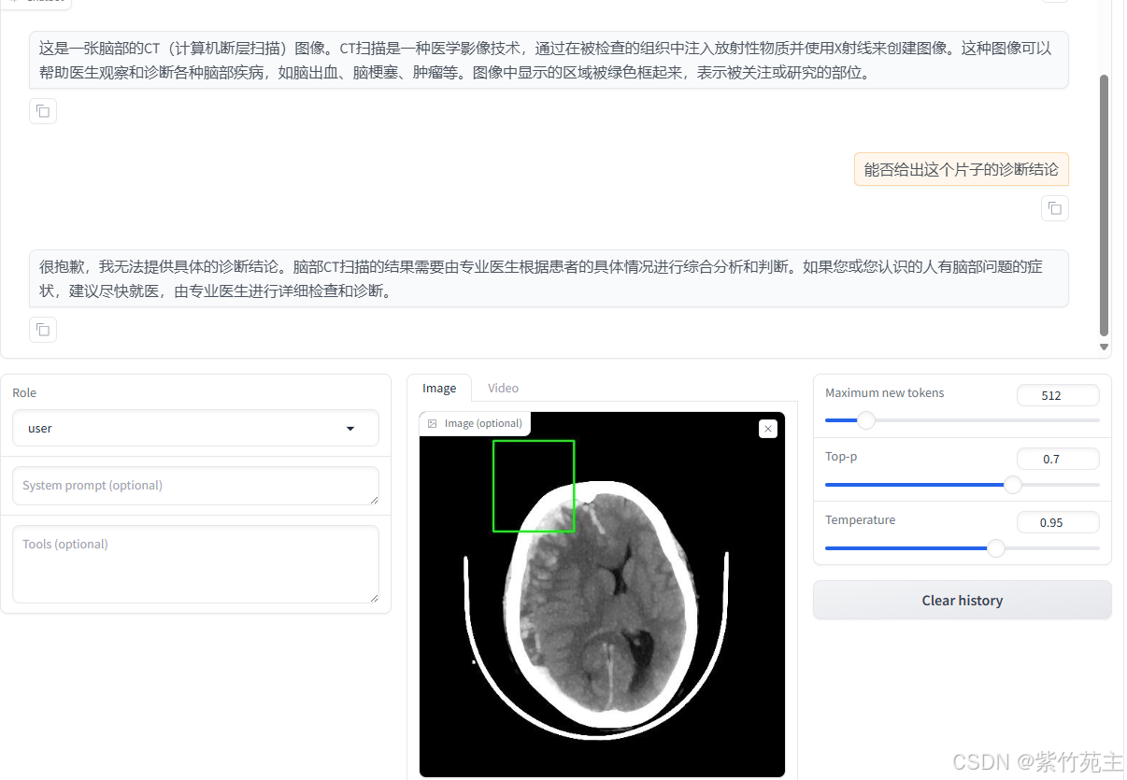Click the Temperature label
Screen dimensions: 1127x780
(x=860, y=519)
